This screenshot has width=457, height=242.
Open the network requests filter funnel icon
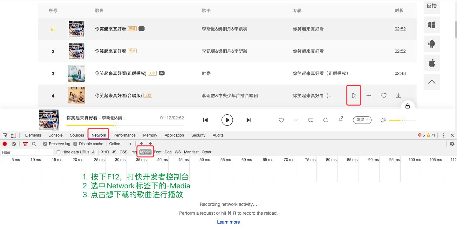click(25, 144)
